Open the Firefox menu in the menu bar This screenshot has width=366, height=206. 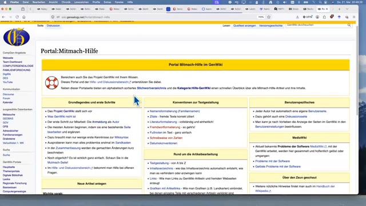(14, 2)
